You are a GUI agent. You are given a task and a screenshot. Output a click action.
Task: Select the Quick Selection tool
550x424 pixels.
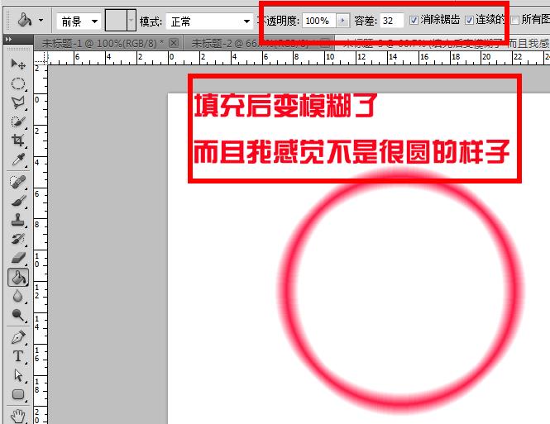point(17,121)
